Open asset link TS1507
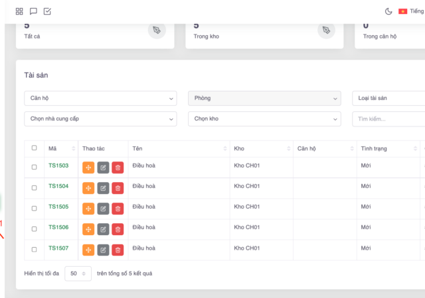 coord(58,248)
